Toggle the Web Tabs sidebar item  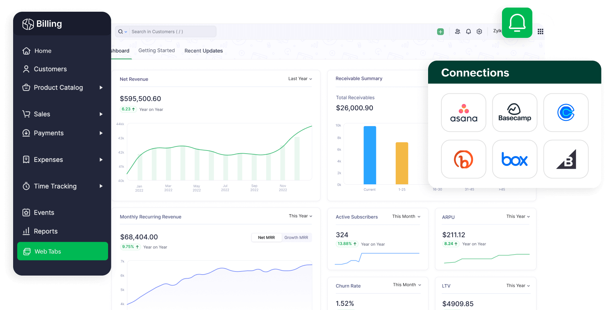coord(47,251)
